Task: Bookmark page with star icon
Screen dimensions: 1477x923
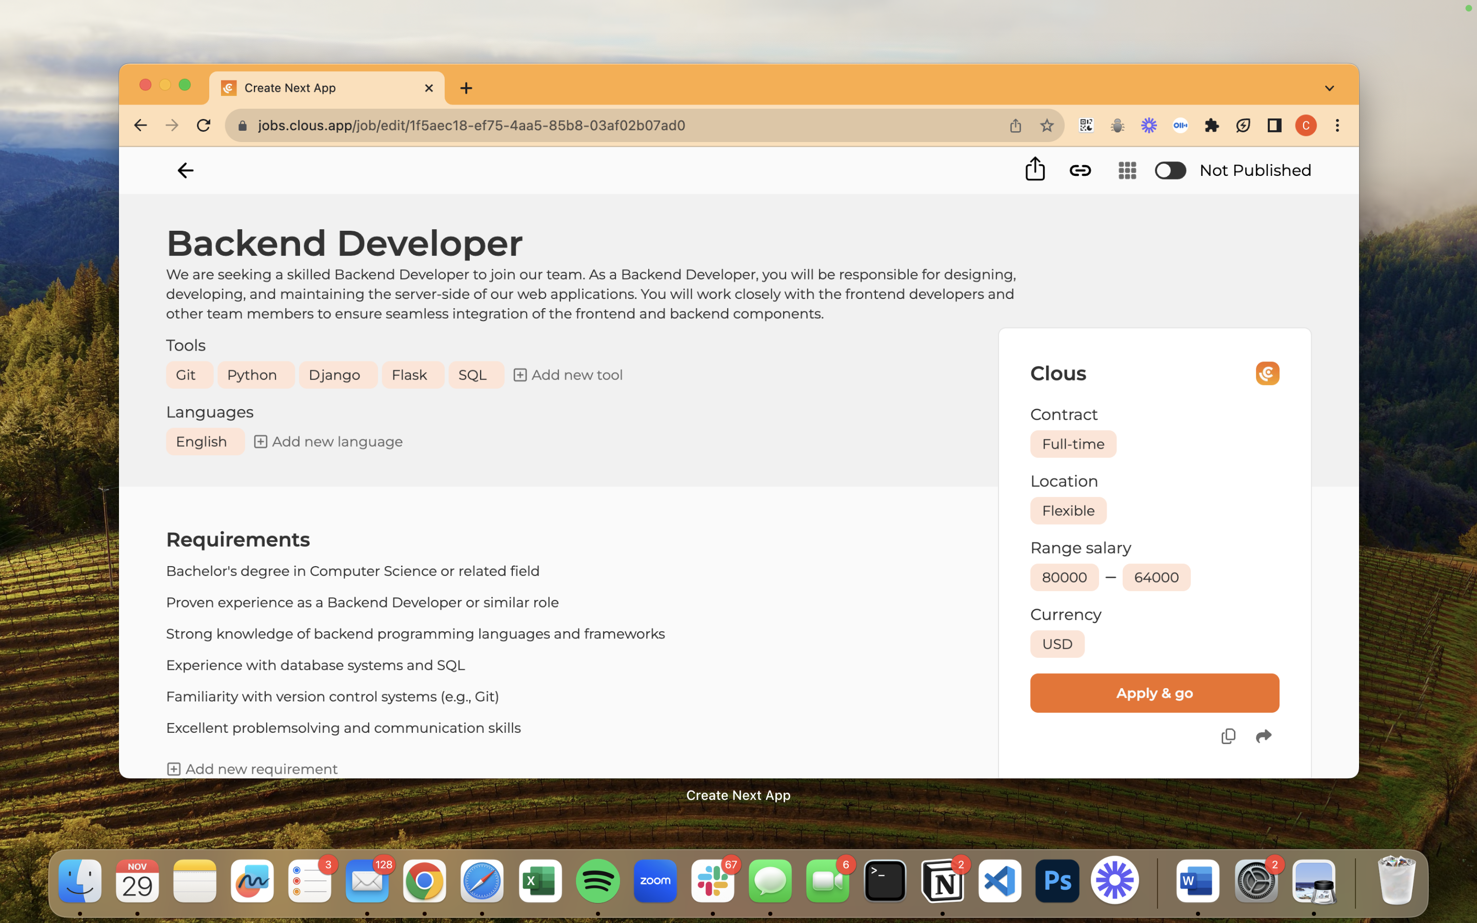Action: click(1047, 126)
